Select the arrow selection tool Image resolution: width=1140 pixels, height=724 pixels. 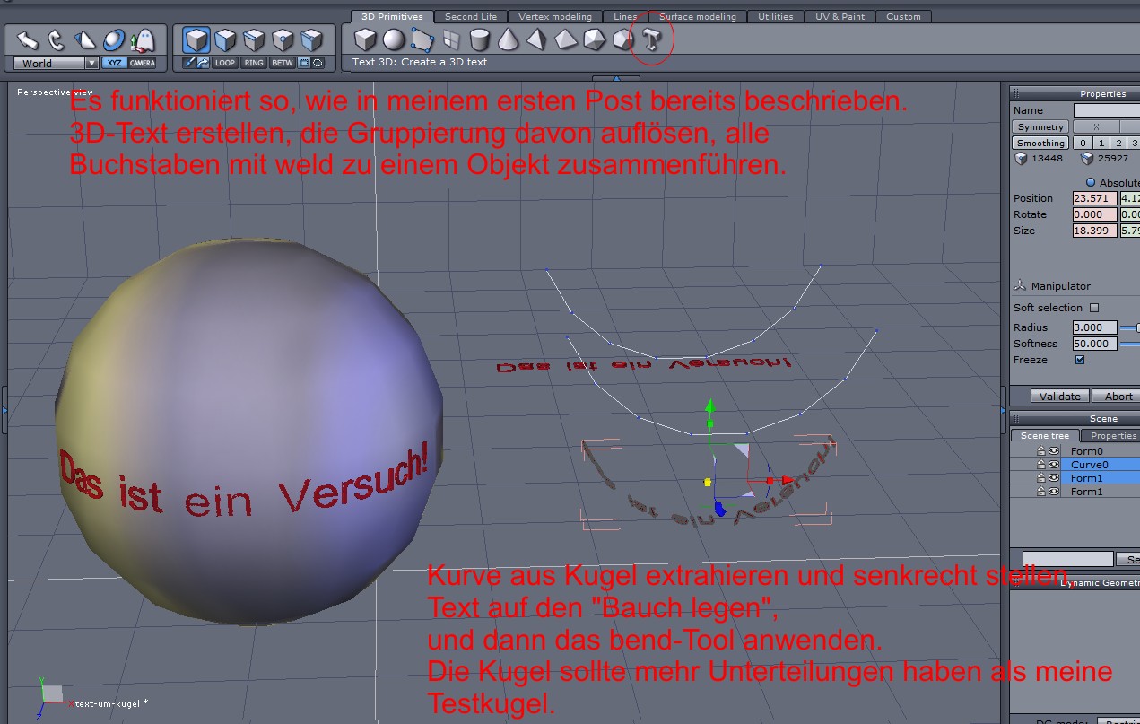(29, 39)
